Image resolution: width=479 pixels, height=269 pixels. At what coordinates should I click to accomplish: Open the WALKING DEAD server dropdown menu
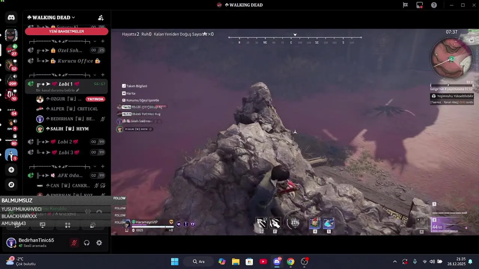[x=51, y=18]
